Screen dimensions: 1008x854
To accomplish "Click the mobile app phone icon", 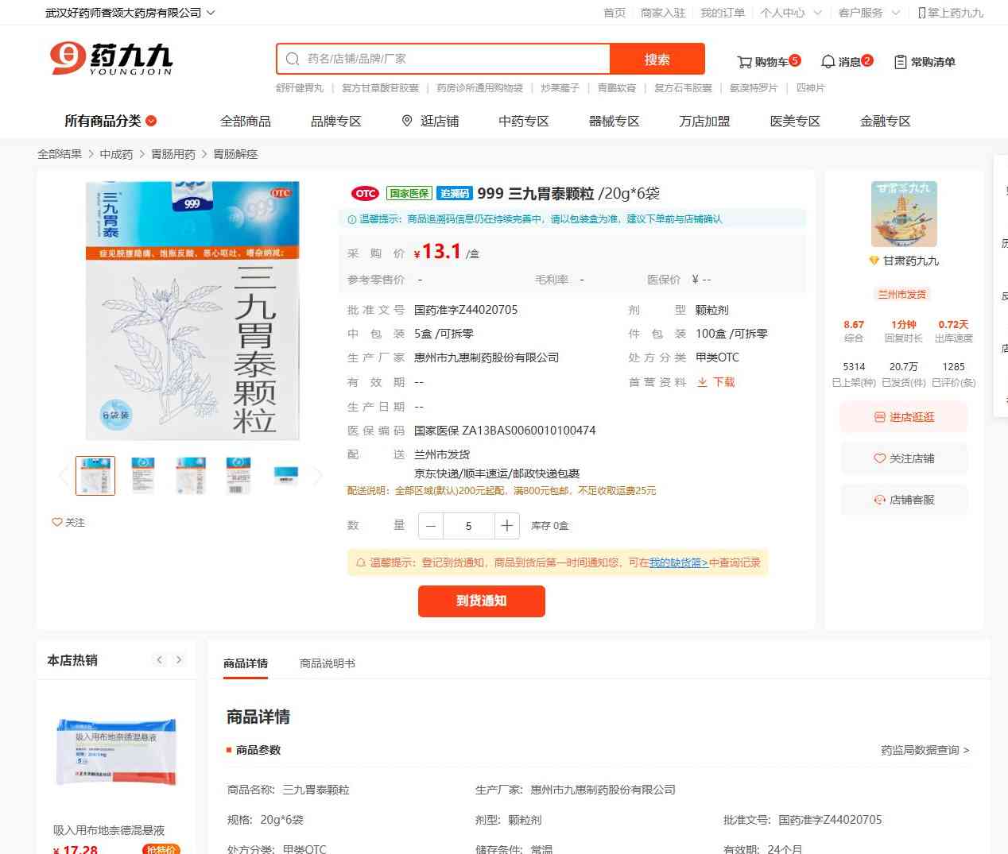I will point(921,13).
